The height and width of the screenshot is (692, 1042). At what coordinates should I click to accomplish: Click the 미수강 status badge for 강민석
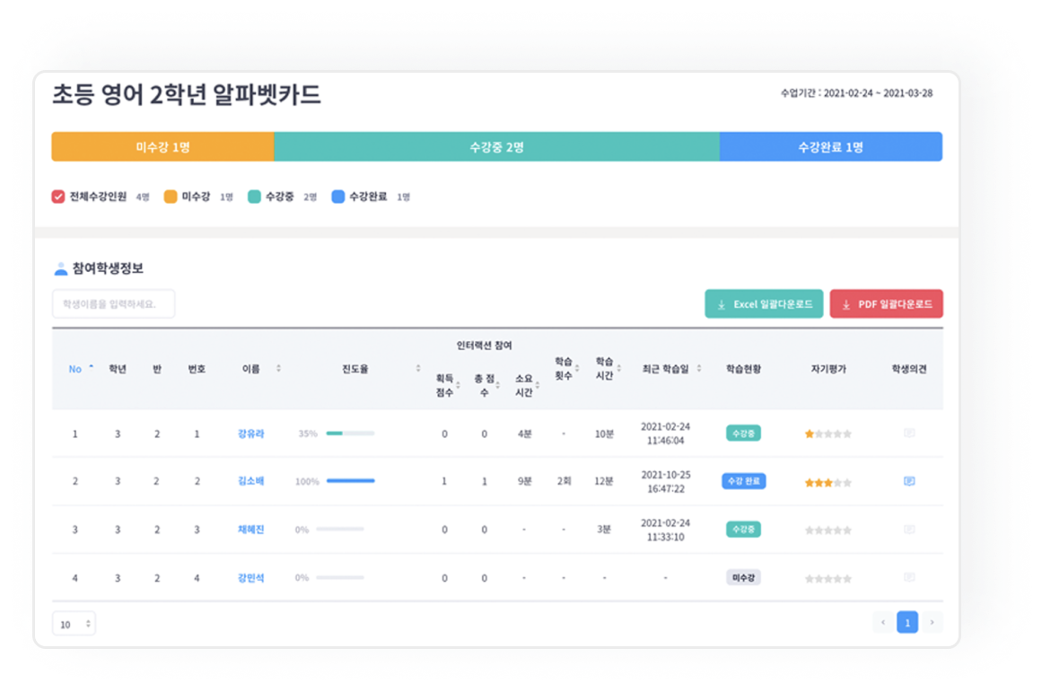click(743, 578)
